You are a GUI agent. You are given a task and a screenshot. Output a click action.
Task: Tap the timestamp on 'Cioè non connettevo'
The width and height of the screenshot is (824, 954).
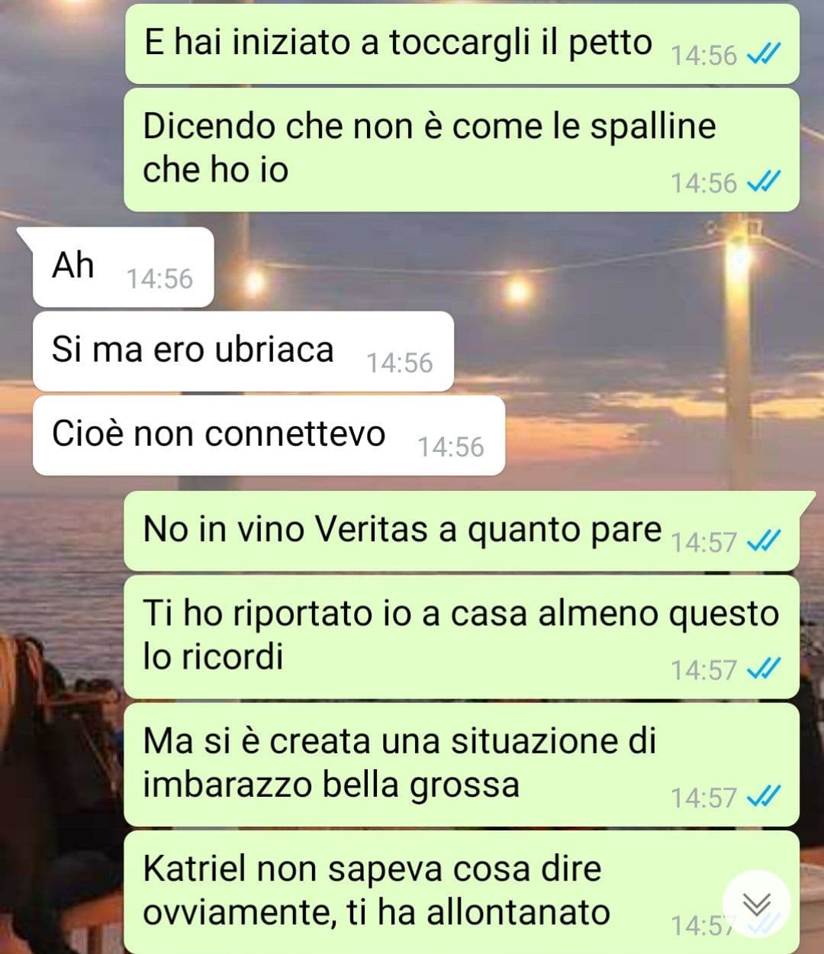tap(450, 446)
